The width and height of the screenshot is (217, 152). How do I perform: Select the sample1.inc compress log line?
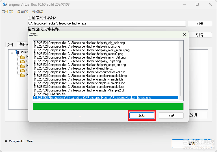(106, 83)
